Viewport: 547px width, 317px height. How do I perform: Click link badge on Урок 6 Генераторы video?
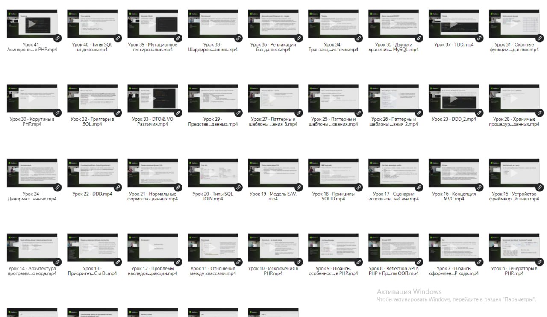(x=539, y=262)
